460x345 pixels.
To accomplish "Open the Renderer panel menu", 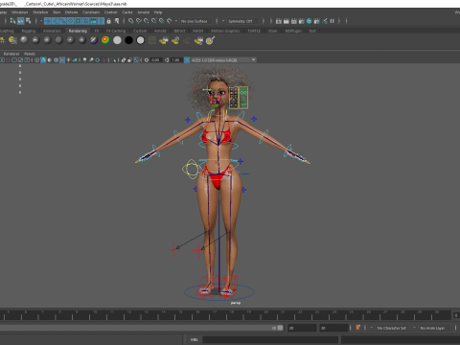I will click(x=11, y=54).
